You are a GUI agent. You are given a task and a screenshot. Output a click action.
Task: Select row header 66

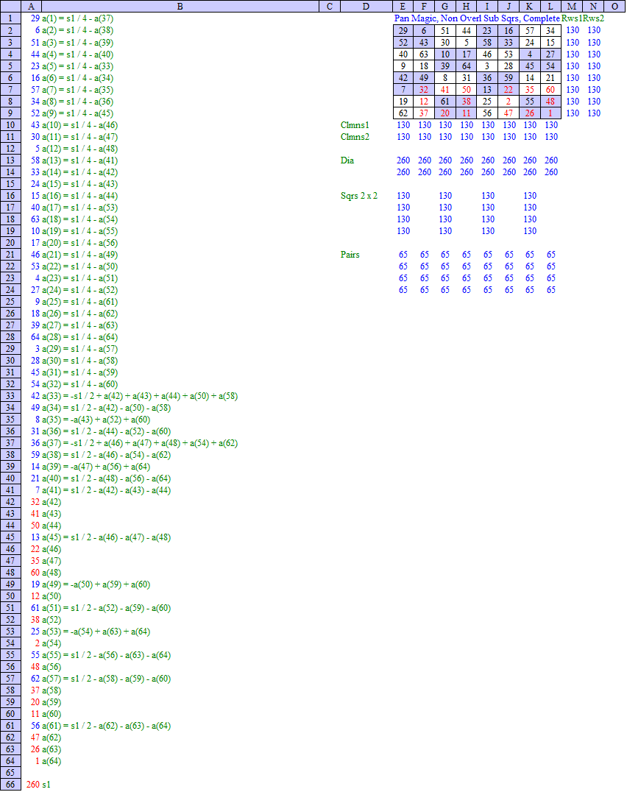[x=10, y=785]
